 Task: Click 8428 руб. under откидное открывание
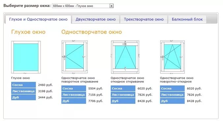[x=145, y=101]
